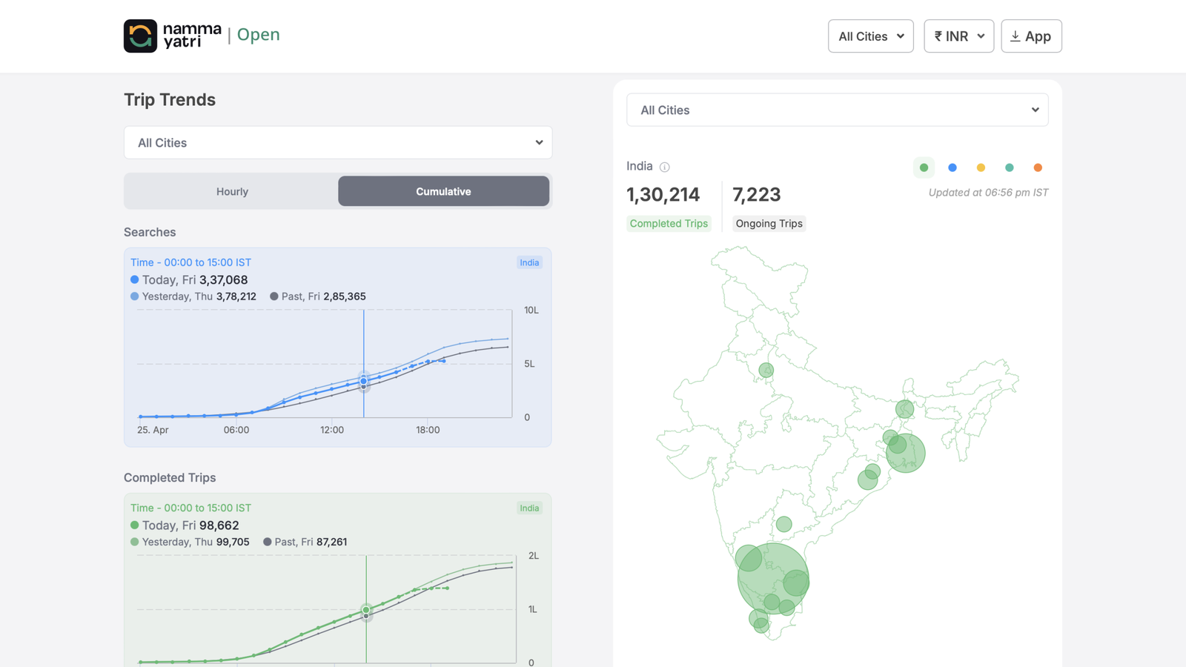The width and height of the screenshot is (1186, 667).
Task: Select the yellow metric dot in map legend
Action: click(981, 167)
